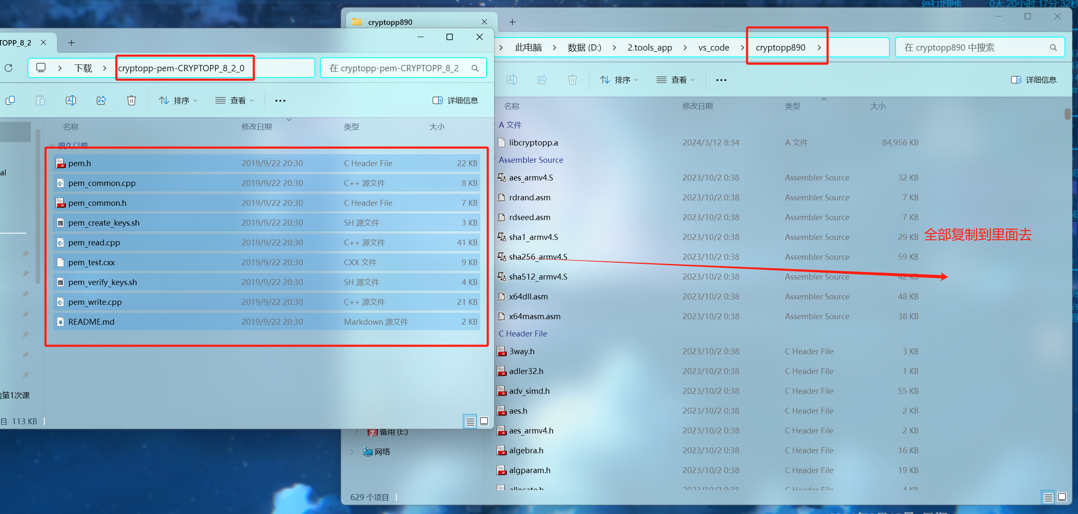Viewport: 1078px width, 514px height.
Task: Click the share icon in front toolbar
Action: click(101, 100)
